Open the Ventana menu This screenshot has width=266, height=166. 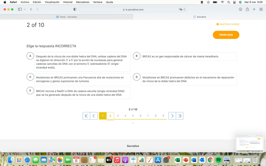coord(98,2)
